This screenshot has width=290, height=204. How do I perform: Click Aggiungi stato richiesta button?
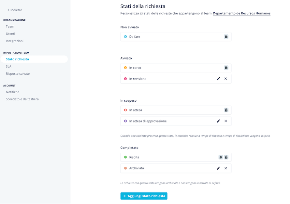coord(144,196)
